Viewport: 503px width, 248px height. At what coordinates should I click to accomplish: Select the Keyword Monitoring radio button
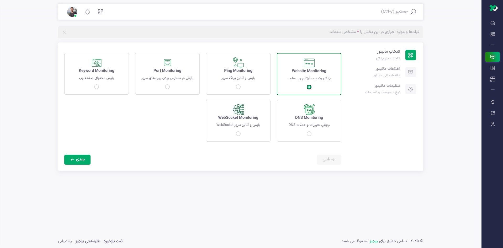coord(96,87)
